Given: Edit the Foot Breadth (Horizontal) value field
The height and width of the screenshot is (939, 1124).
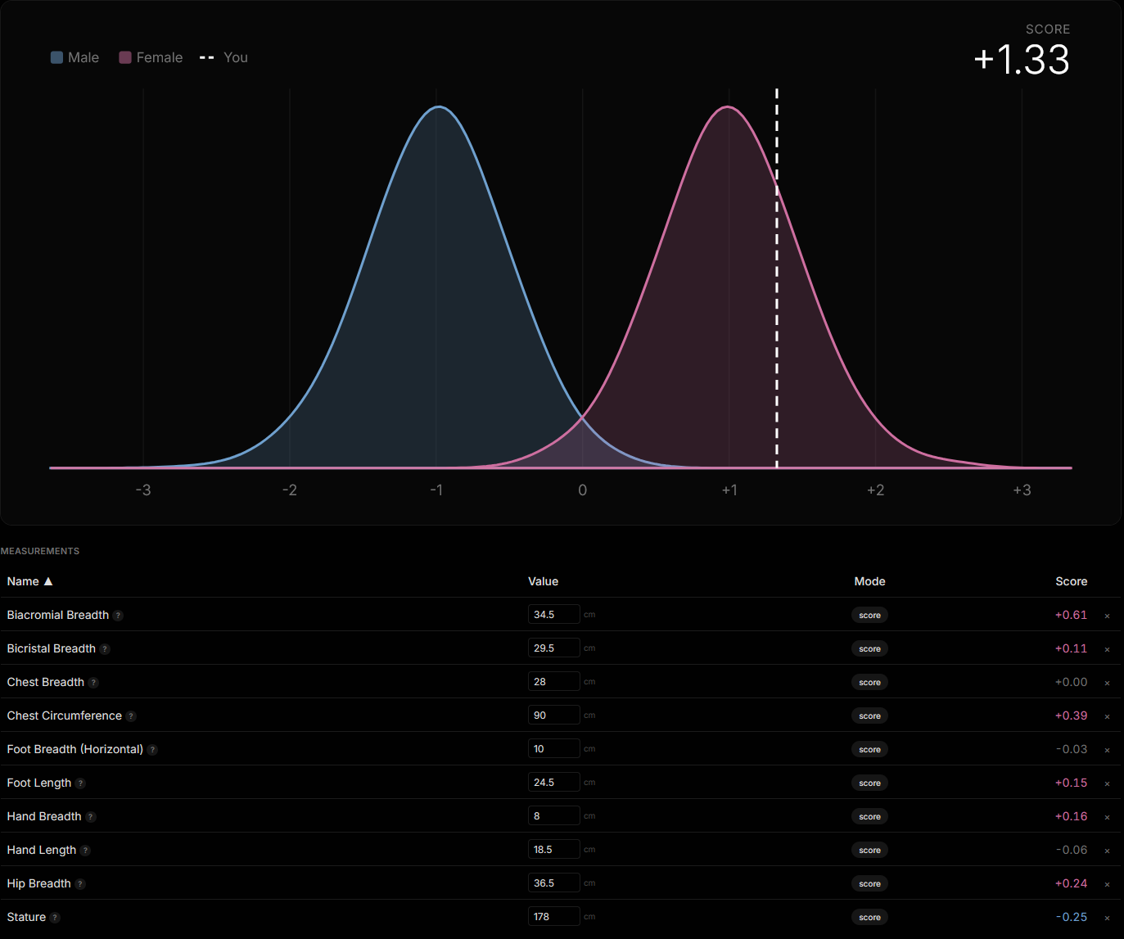Looking at the screenshot, I should coord(553,749).
